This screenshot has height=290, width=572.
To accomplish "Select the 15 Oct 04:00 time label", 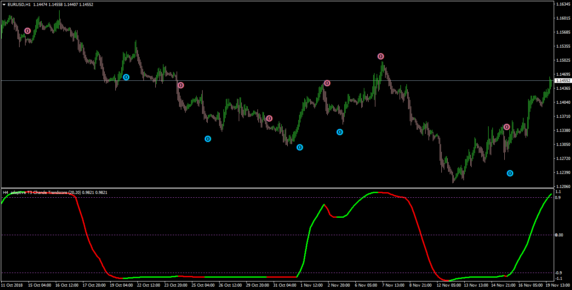I will [40, 285].
